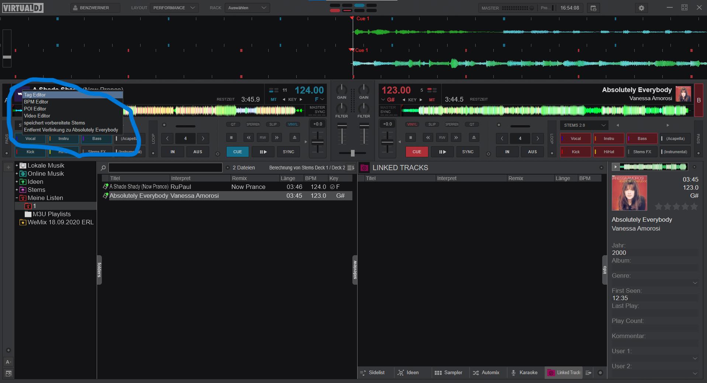Screen dimensions: 707x383
Task: Click the Linked Tracks pink panel icon
Action: click(x=364, y=168)
